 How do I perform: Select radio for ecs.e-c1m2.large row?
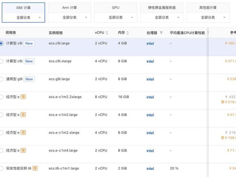(1, 115)
